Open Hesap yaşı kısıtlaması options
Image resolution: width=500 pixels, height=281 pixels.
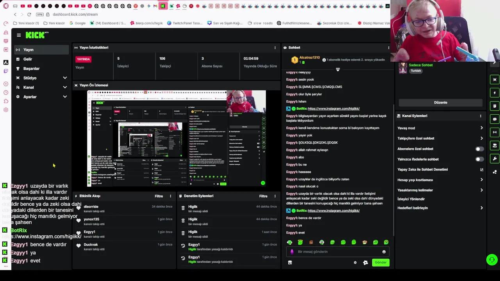[440, 180]
